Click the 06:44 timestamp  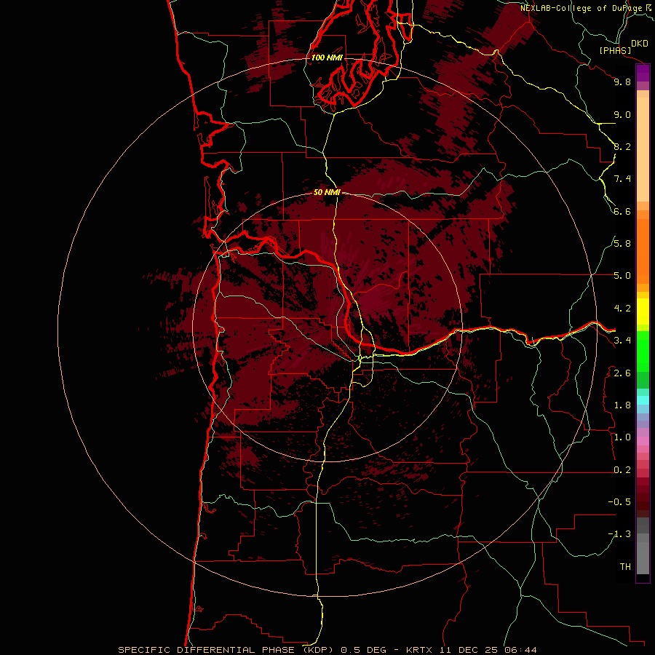(x=520, y=650)
